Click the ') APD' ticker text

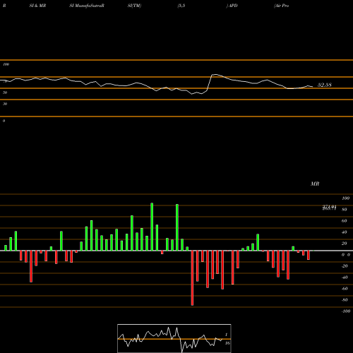[232, 6]
